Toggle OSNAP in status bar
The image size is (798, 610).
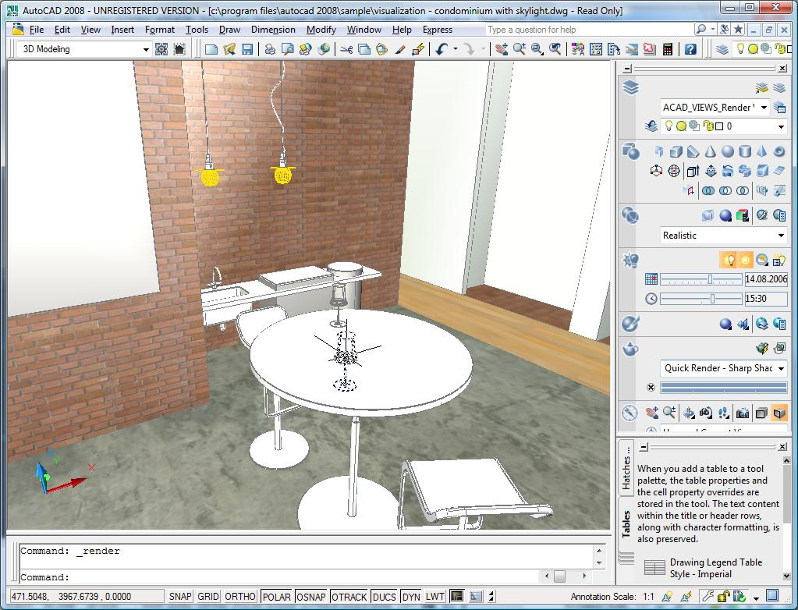click(311, 596)
